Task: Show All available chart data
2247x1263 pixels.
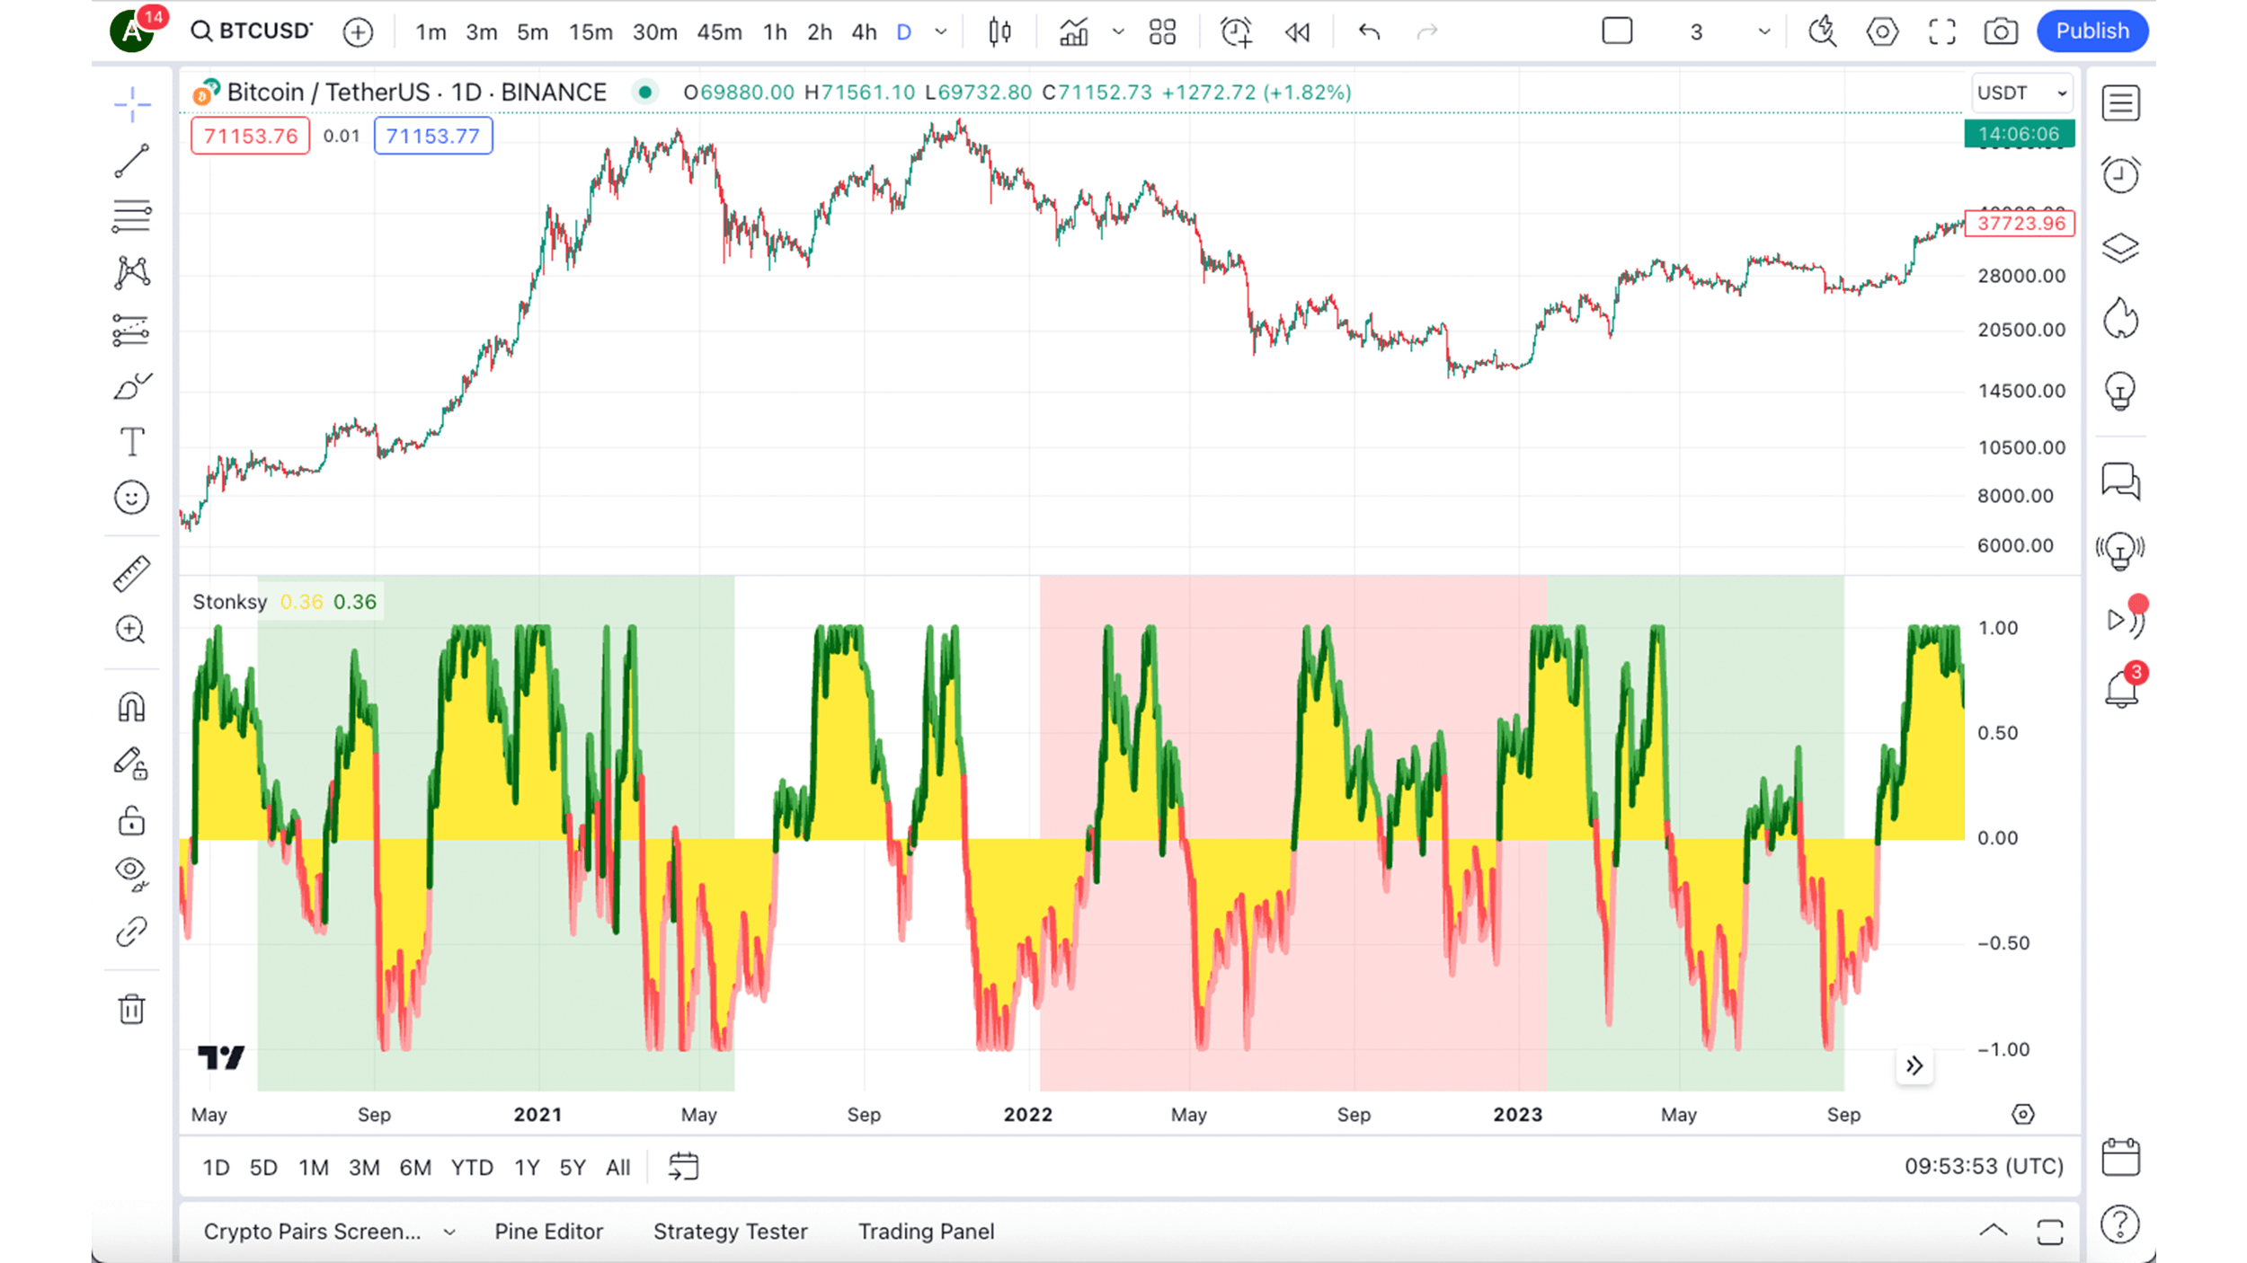Action: click(x=618, y=1168)
